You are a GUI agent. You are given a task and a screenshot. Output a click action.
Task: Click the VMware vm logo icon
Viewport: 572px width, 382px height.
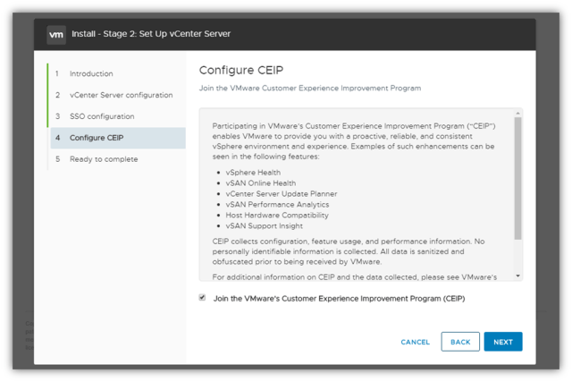point(56,34)
